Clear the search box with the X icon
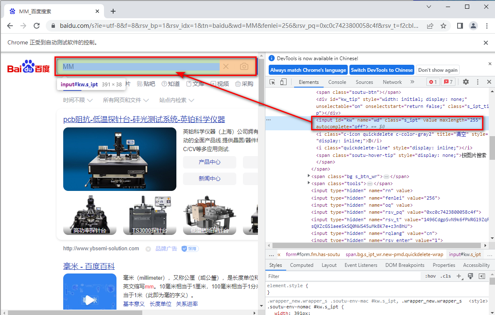This screenshot has width=495, height=315. 226,66
